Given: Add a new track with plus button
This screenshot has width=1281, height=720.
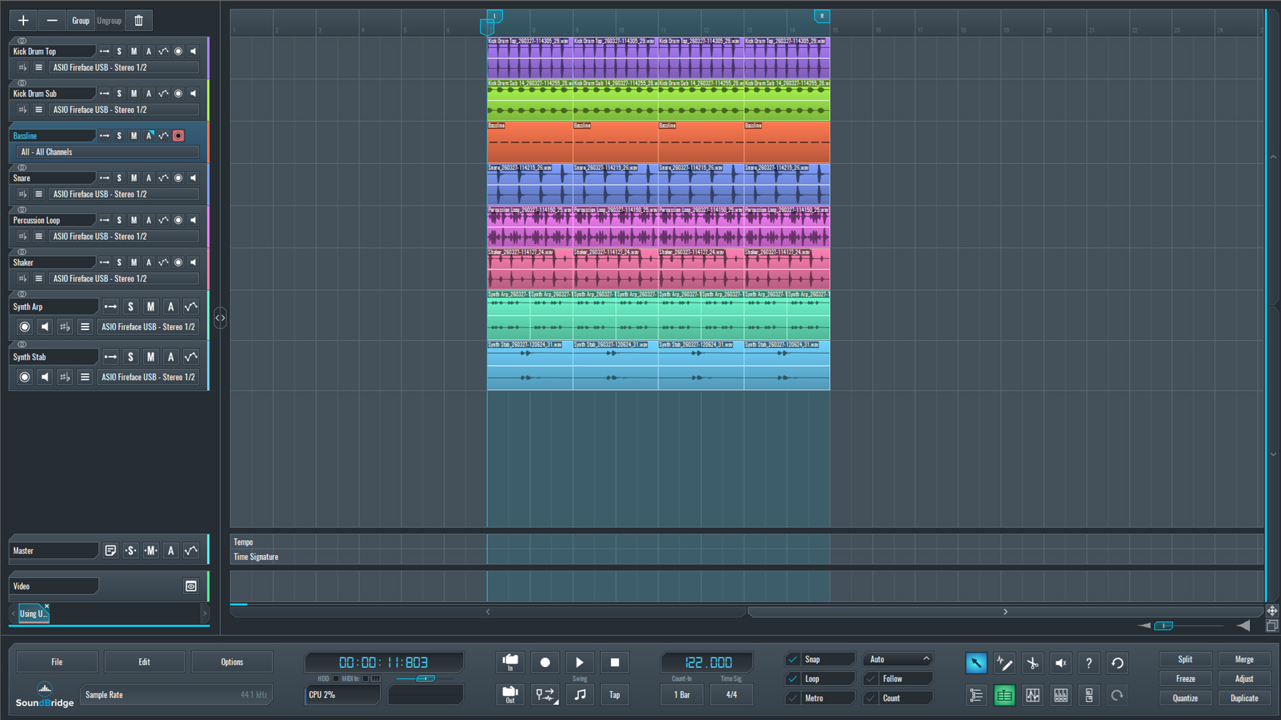Looking at the screenshot, I should pos(23,21).
